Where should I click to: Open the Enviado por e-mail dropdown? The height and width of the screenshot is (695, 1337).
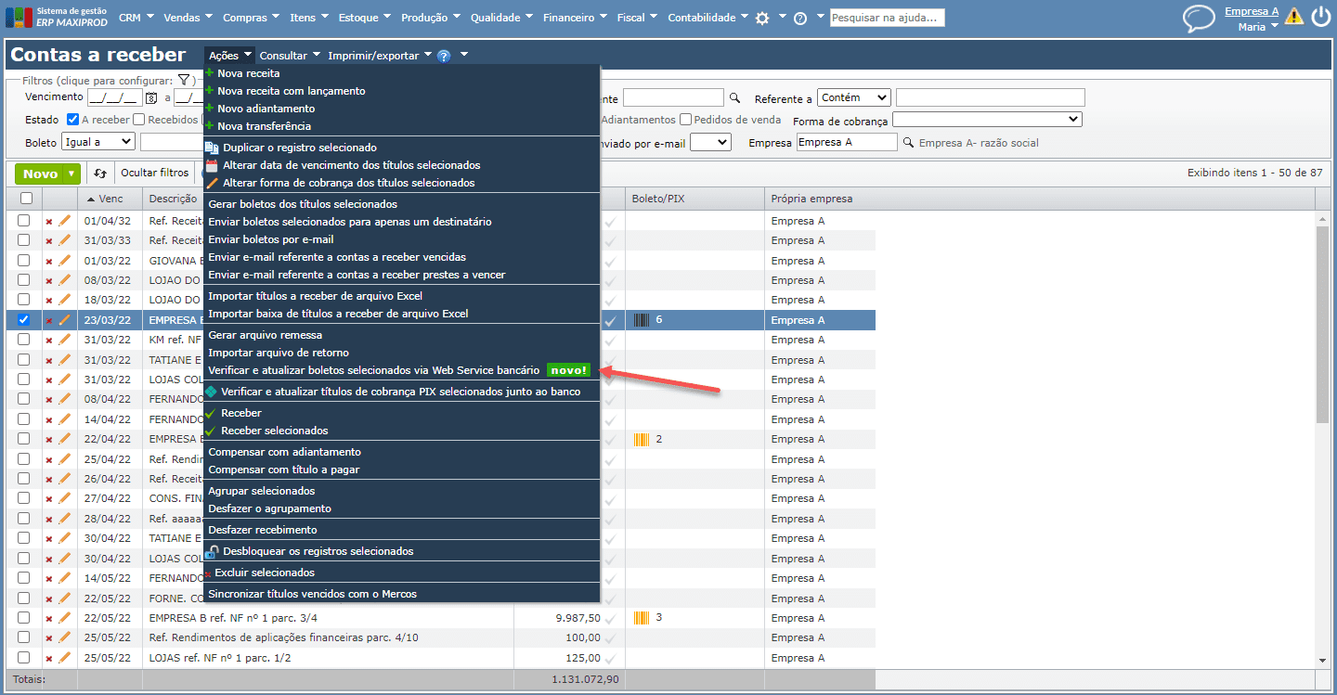(710, 142)
